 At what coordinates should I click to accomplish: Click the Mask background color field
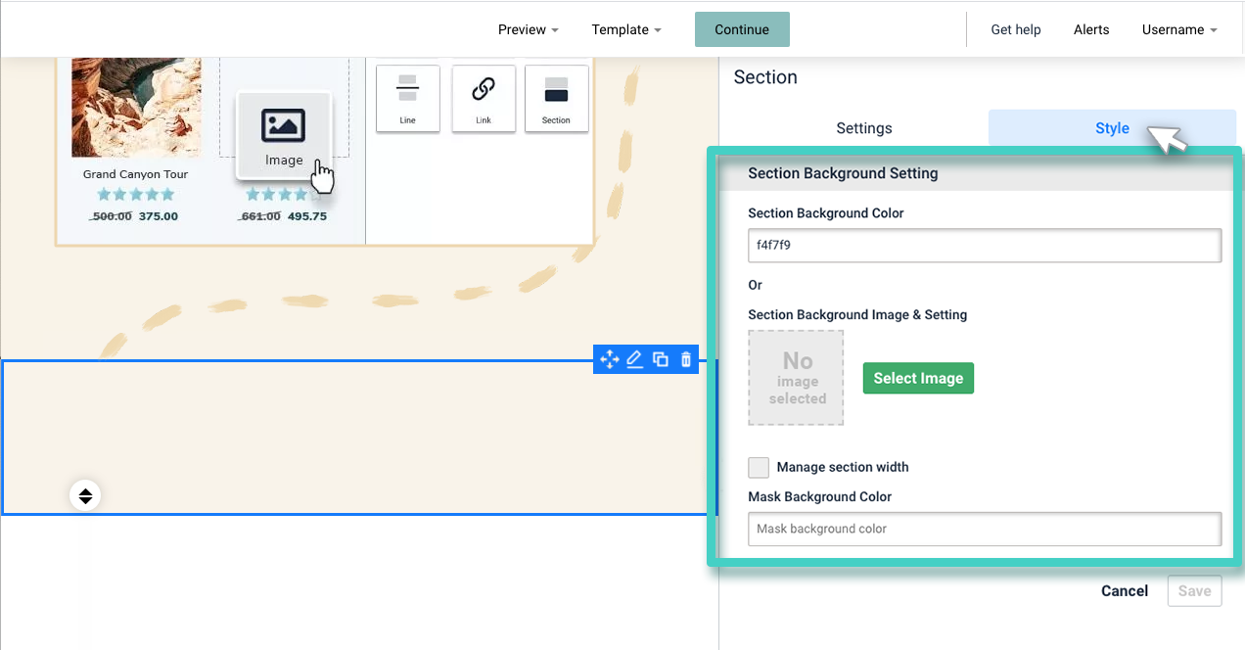[985, 529]
